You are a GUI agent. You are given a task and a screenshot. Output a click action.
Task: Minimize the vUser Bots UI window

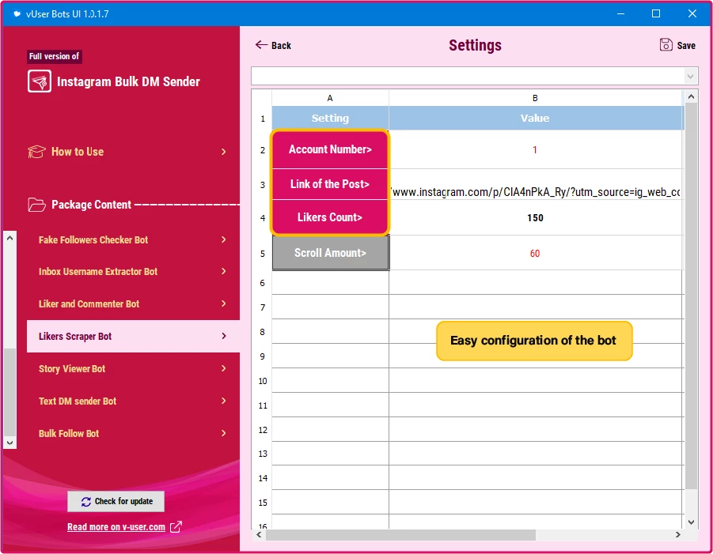(x=620, y=13)
